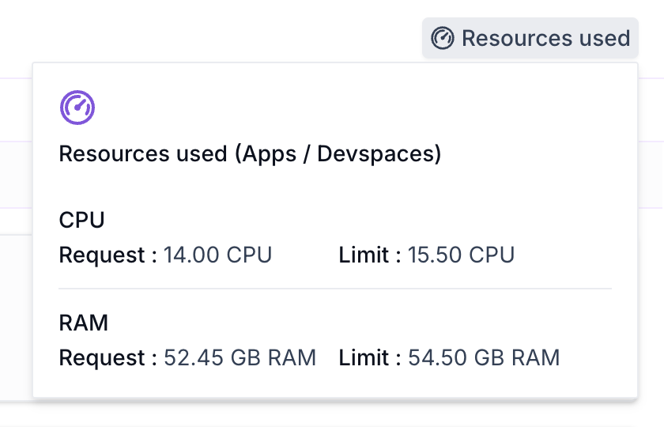Image resolution: width=664 pixels, height=427 pixels.
Task: Click the CPU limit value 15.50 CPU
Action: pyautogui.click(x=461, y=255)
